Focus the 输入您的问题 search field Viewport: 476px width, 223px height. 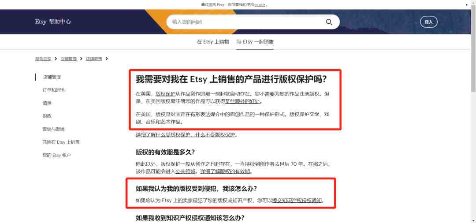click(x=246, y=22)
